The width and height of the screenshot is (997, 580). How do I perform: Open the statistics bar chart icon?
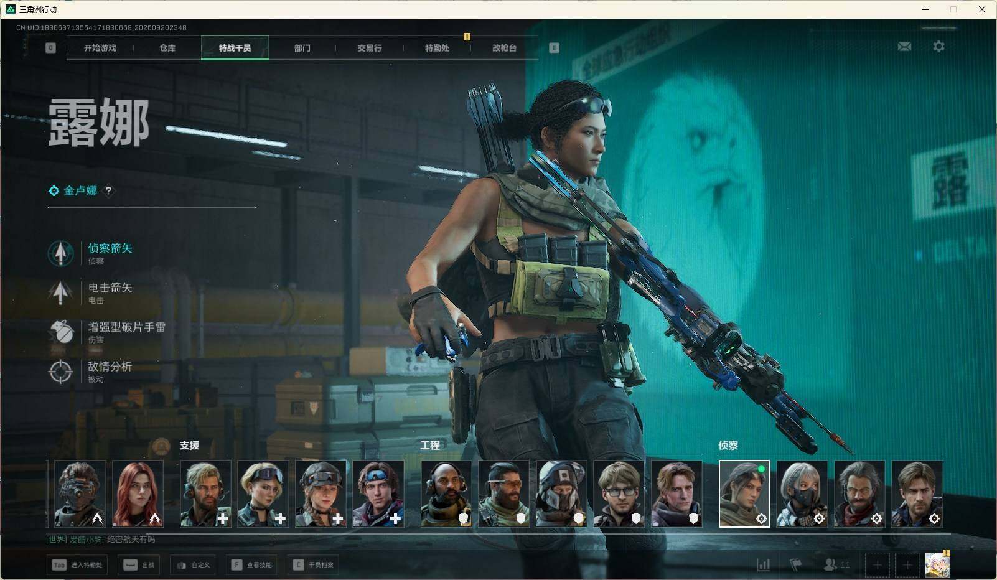click(x=763, y=564)
